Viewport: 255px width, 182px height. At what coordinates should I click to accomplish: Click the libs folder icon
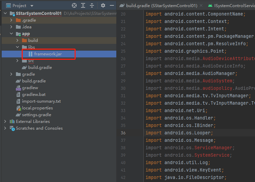point(24,47)
